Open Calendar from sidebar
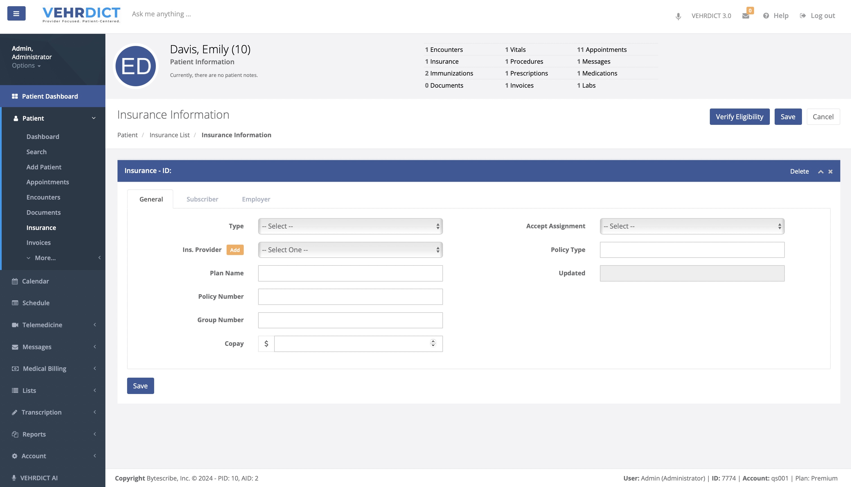851x487 pixels. point(35,281)
